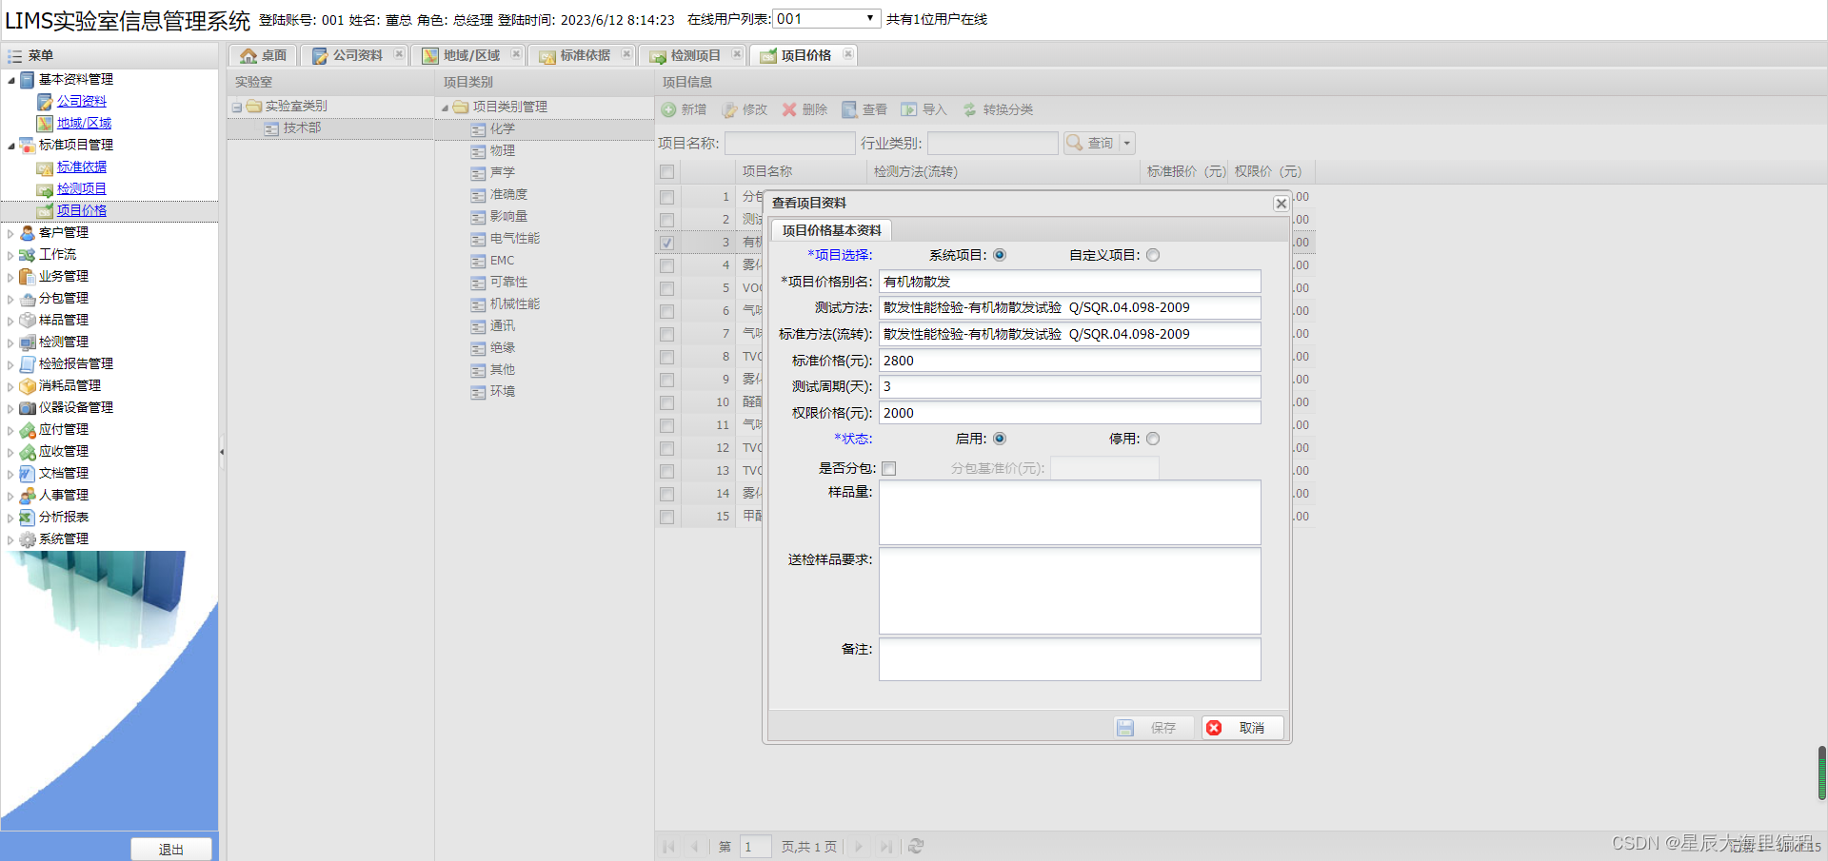Select the 启用 status radio button

(x=1000, y=439)
